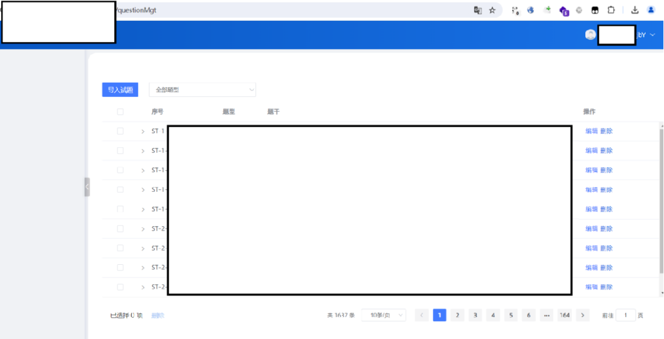The width and height of the screenshot is (664, 339).
Task: Click the Chrome profile avatar icon
Action: tap(651, 10)
